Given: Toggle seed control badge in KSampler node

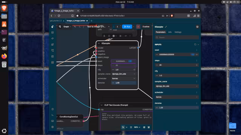Looking at the screenshot, I should 130,61.
